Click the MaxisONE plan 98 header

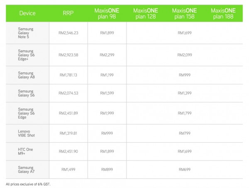point(107,13)
